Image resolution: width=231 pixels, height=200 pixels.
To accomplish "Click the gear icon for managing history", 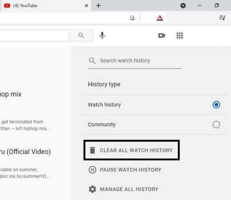I will pyautogui.click(x=92, y=189).
